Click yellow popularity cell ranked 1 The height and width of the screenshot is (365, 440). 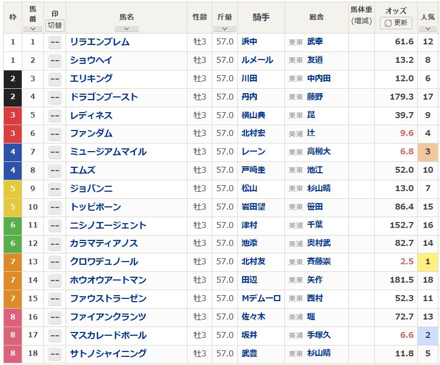point(428,262)
